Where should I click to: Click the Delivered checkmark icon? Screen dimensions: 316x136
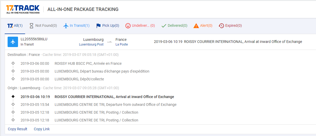[164, 26]
